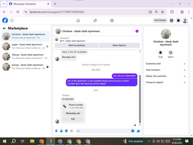This screenshot has width=193, height=145.
Task: Open the taskbar clock and date
Action: tap(177, 141)
